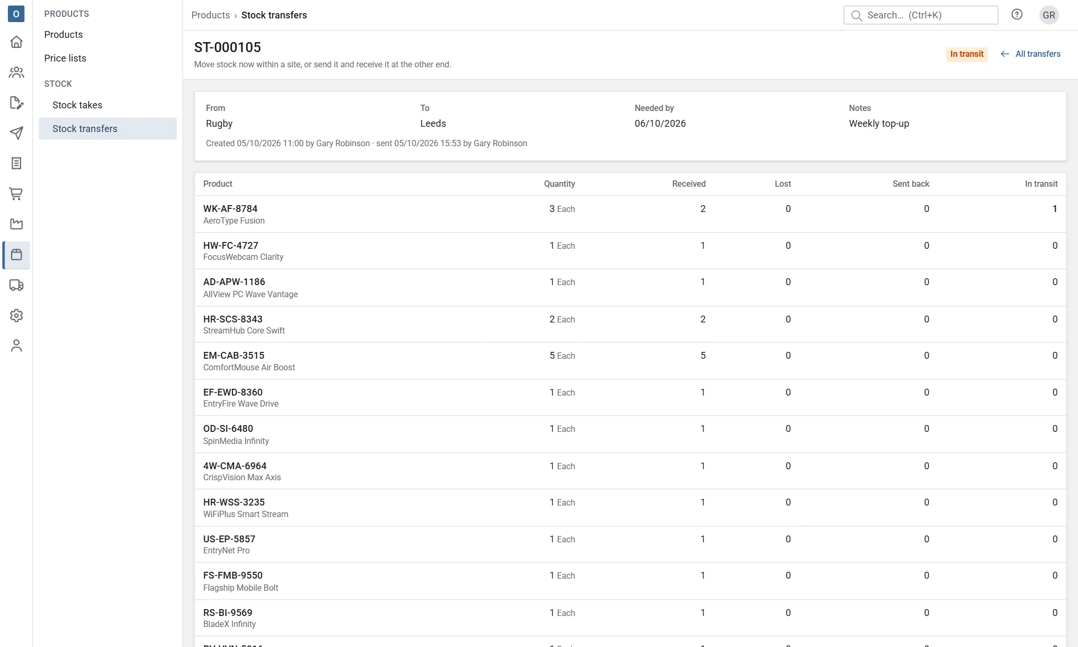1078x647 pixels.
Task: Open the settings gear icon
Action: point(16,316)
